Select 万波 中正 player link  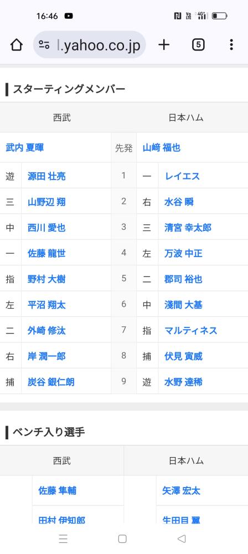pyautogui.click(x=183, y=253)
